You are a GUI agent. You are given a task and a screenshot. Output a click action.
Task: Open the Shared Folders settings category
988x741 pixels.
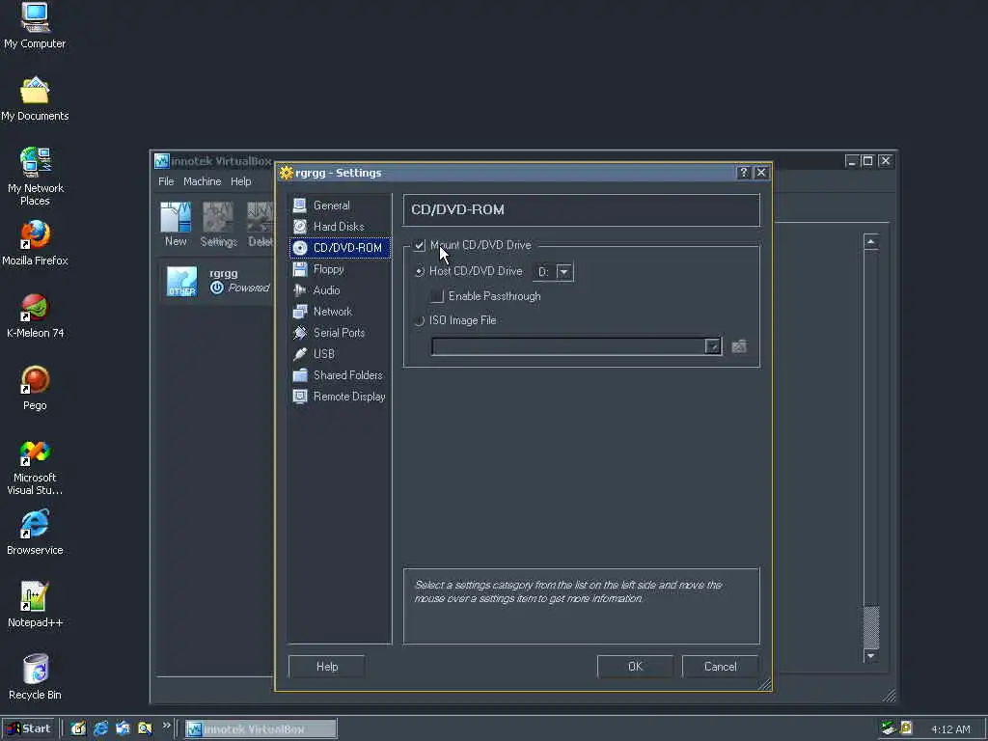339,375
